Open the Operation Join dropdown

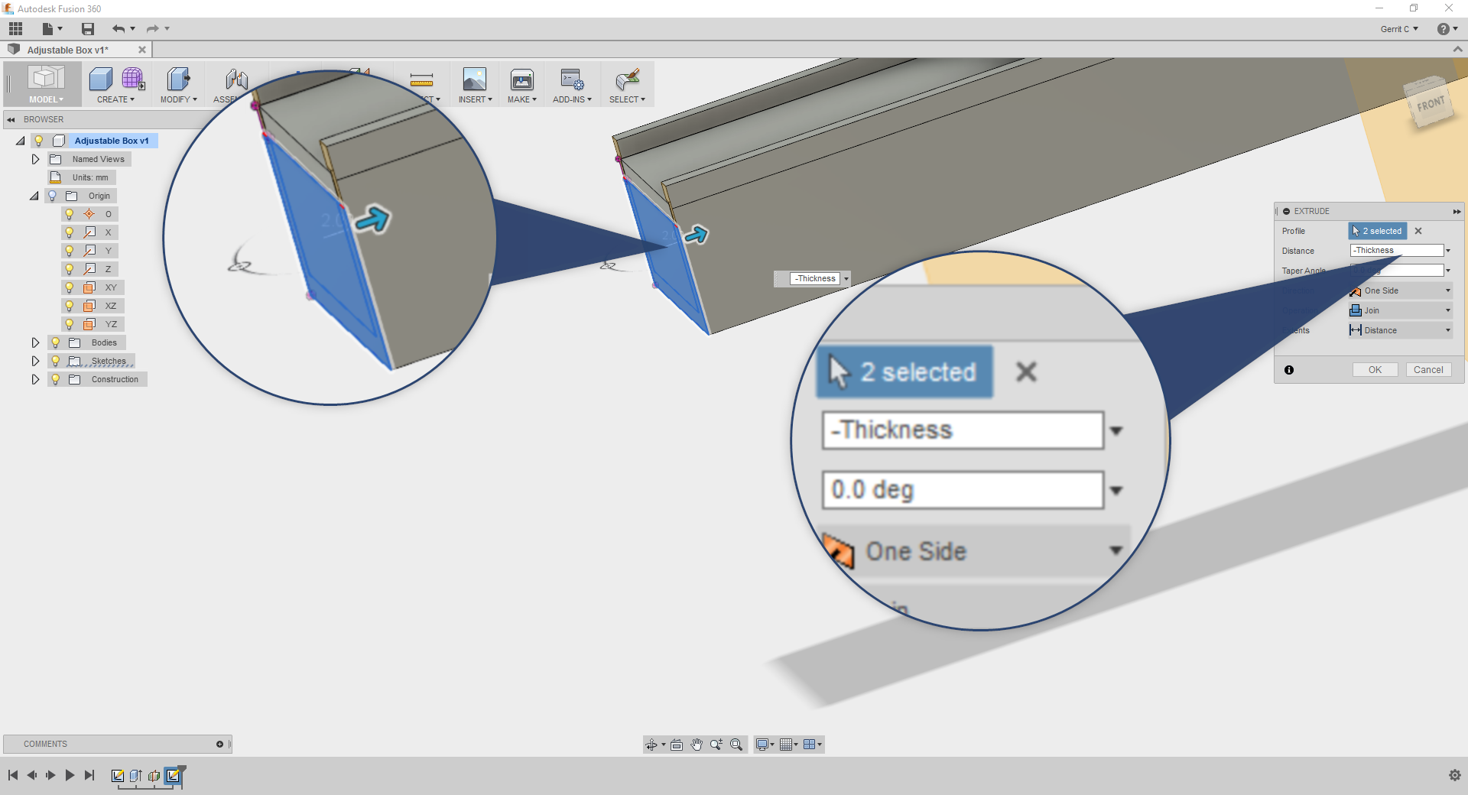1400,310
